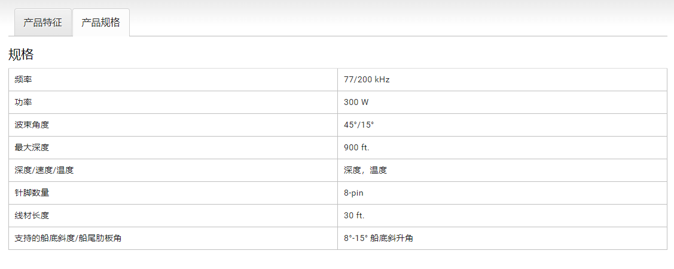674x269 pixels.
Task: Click the 线材长度 row label
Action: pyautogui.click(x=32, y=215)
